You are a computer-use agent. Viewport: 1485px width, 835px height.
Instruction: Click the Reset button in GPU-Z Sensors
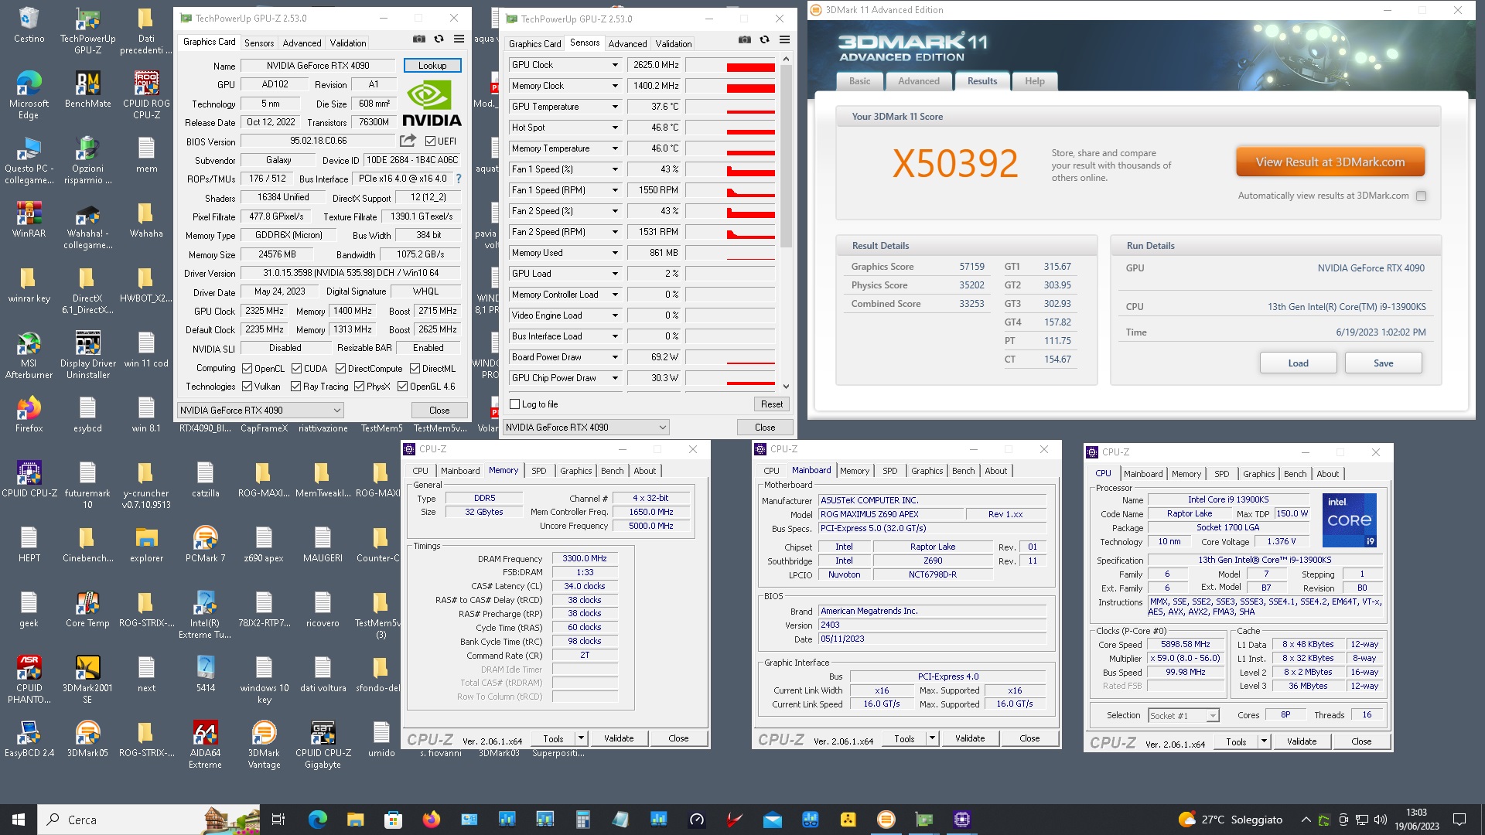(x=771, y=404)
